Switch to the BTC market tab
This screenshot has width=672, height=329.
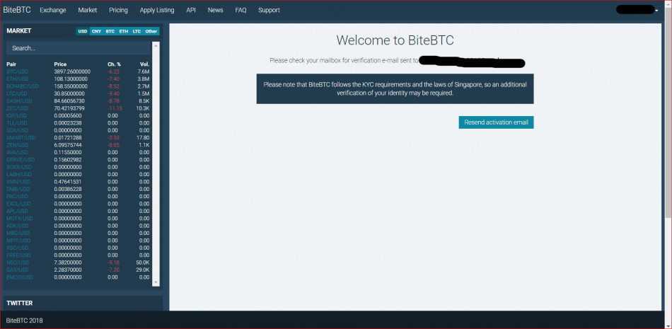coord(110,31)
